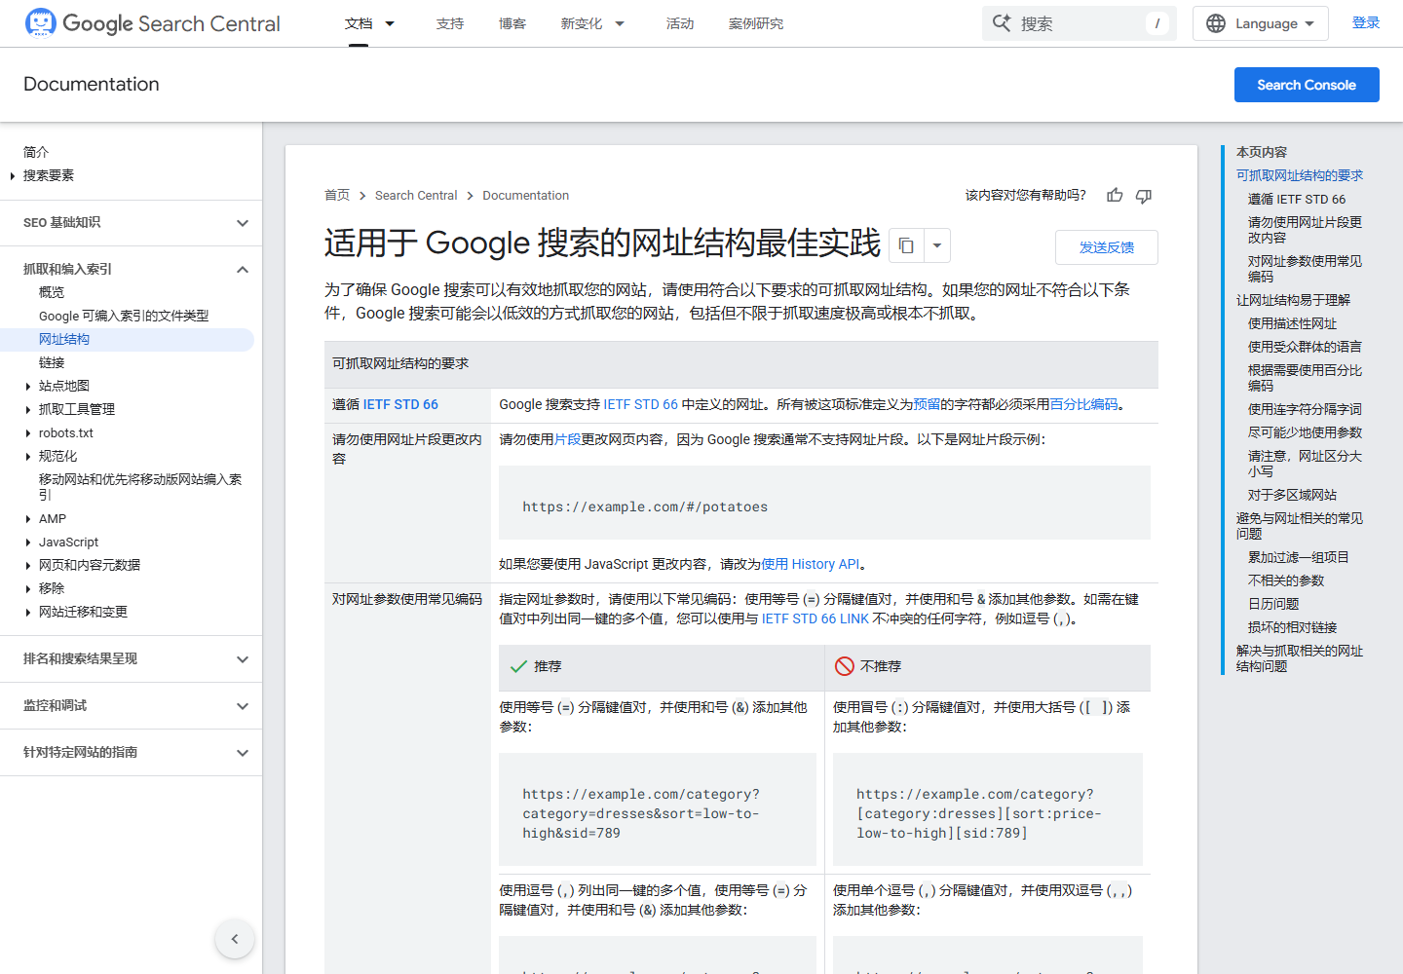1403x974 pixels.
Task: Click the thumbs up helpful icon
Action: pos(1115,196)
